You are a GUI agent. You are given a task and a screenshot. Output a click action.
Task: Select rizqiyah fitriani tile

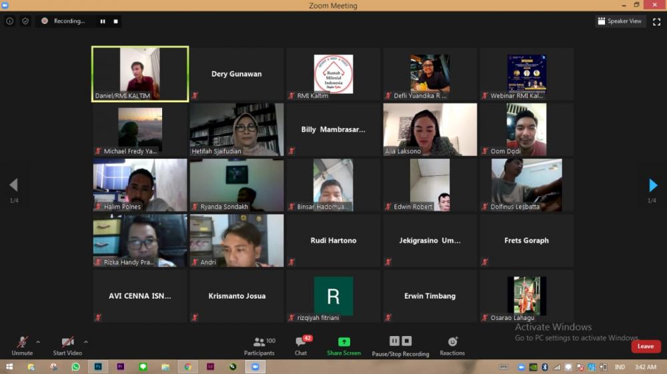[x=333, y=296]
